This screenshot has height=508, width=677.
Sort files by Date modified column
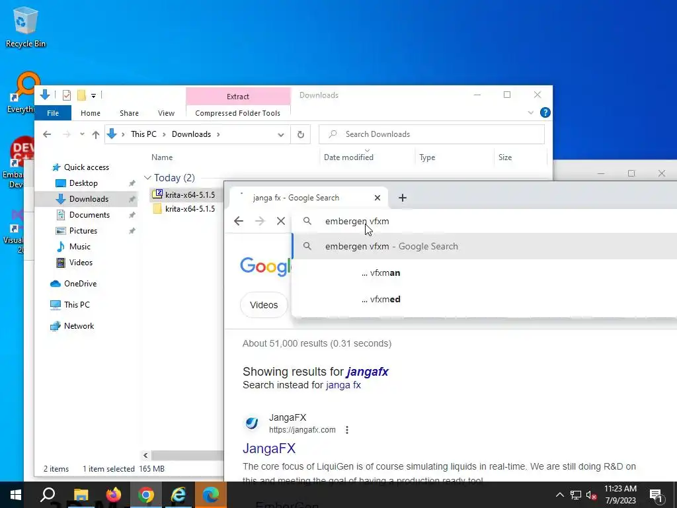pos(349,157)
